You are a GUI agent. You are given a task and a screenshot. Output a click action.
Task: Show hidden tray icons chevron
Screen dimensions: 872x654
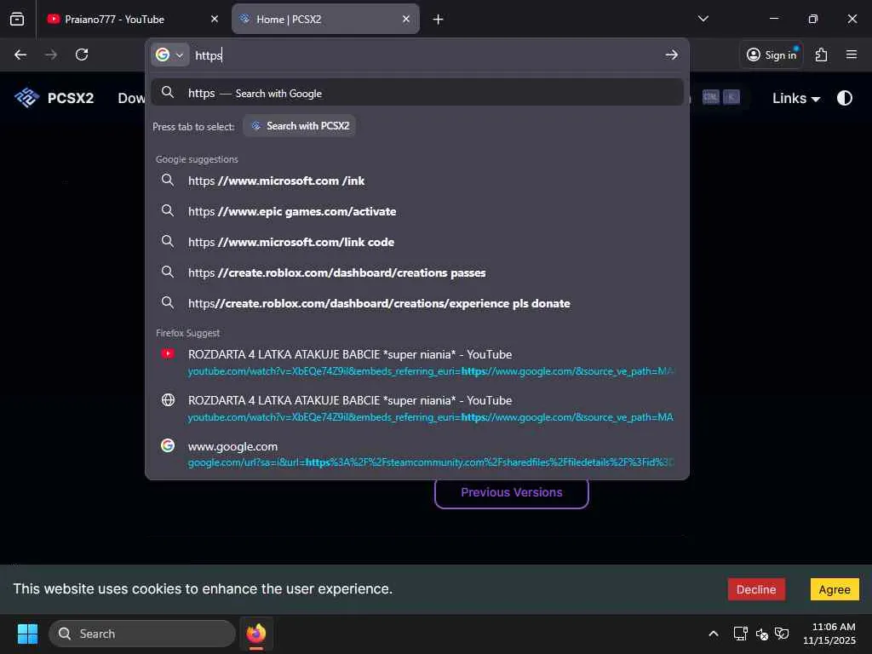(x=714, y=634)
